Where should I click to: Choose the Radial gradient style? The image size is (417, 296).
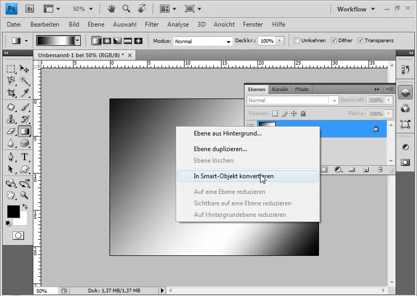coord(107,41)
